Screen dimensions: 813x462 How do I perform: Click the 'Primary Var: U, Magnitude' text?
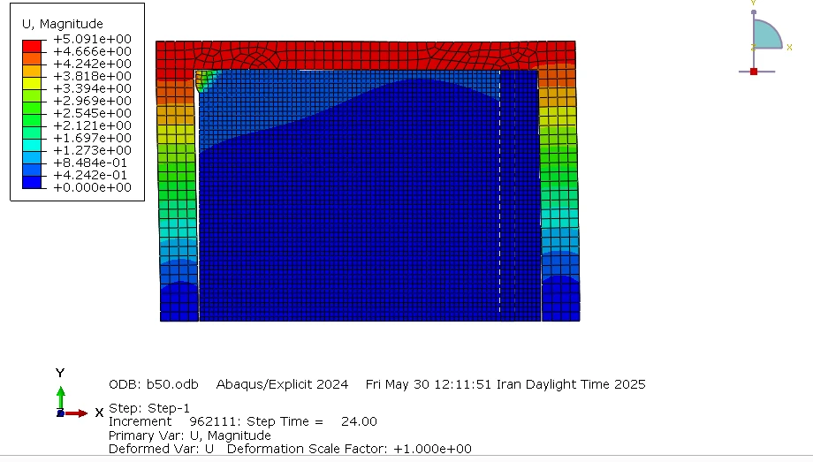point(189,435)
